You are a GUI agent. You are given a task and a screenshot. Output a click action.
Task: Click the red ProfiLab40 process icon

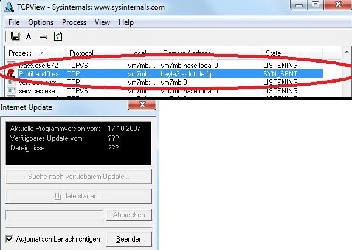10,73
